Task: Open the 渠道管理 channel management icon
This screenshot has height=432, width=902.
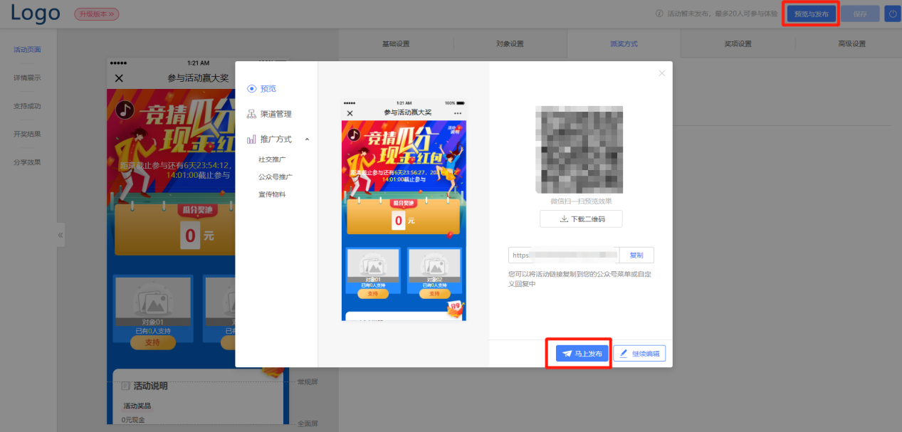Action: click(x=251, y=114)
